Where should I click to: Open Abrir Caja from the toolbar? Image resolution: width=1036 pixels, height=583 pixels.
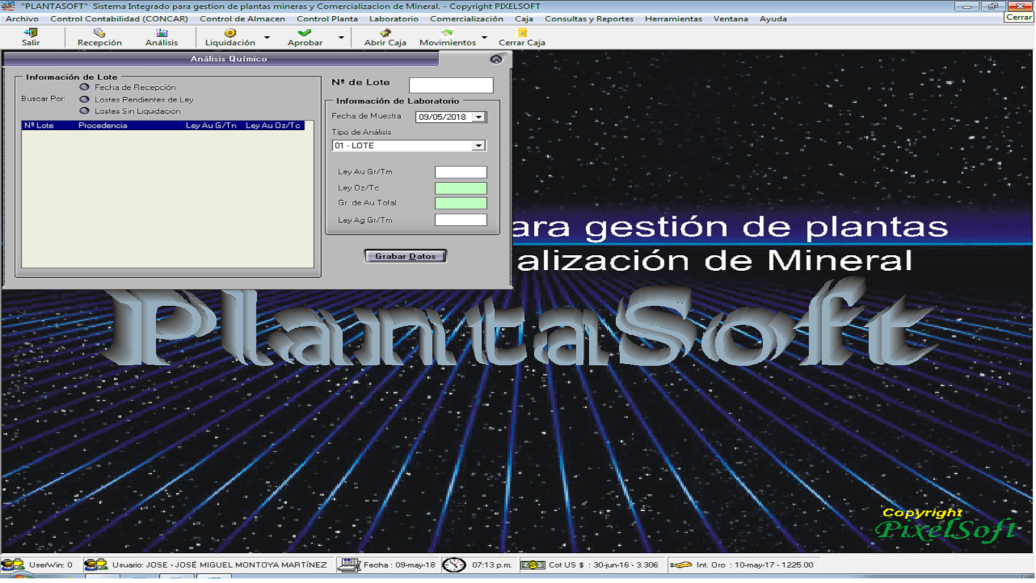(x=385, y=33)
